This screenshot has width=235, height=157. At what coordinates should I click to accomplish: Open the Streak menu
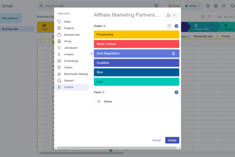174,6
